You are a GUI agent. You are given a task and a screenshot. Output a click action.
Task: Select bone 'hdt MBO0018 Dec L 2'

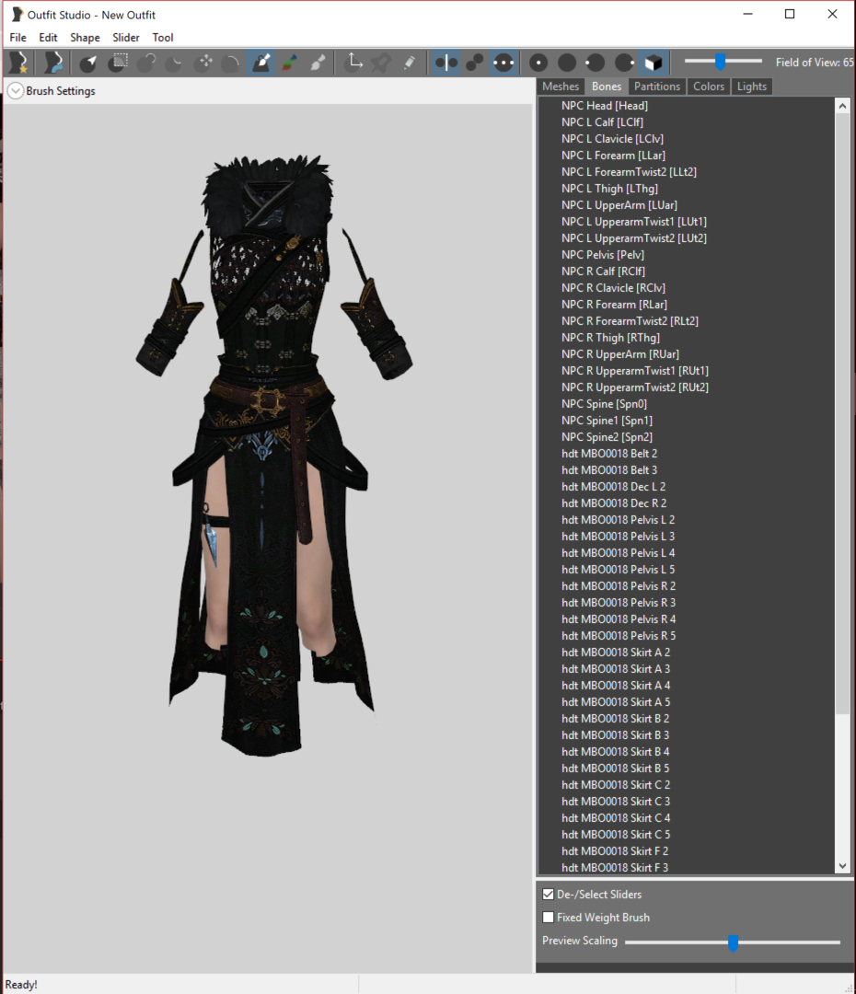(614, 487)
